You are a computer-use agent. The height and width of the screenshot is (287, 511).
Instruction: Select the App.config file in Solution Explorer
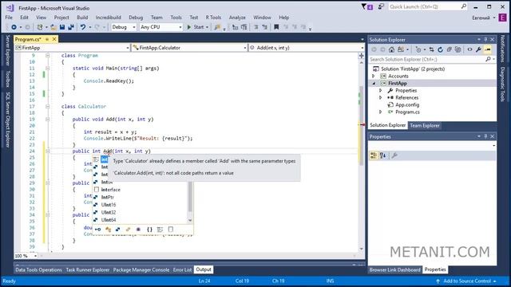[x=407, y=104]
